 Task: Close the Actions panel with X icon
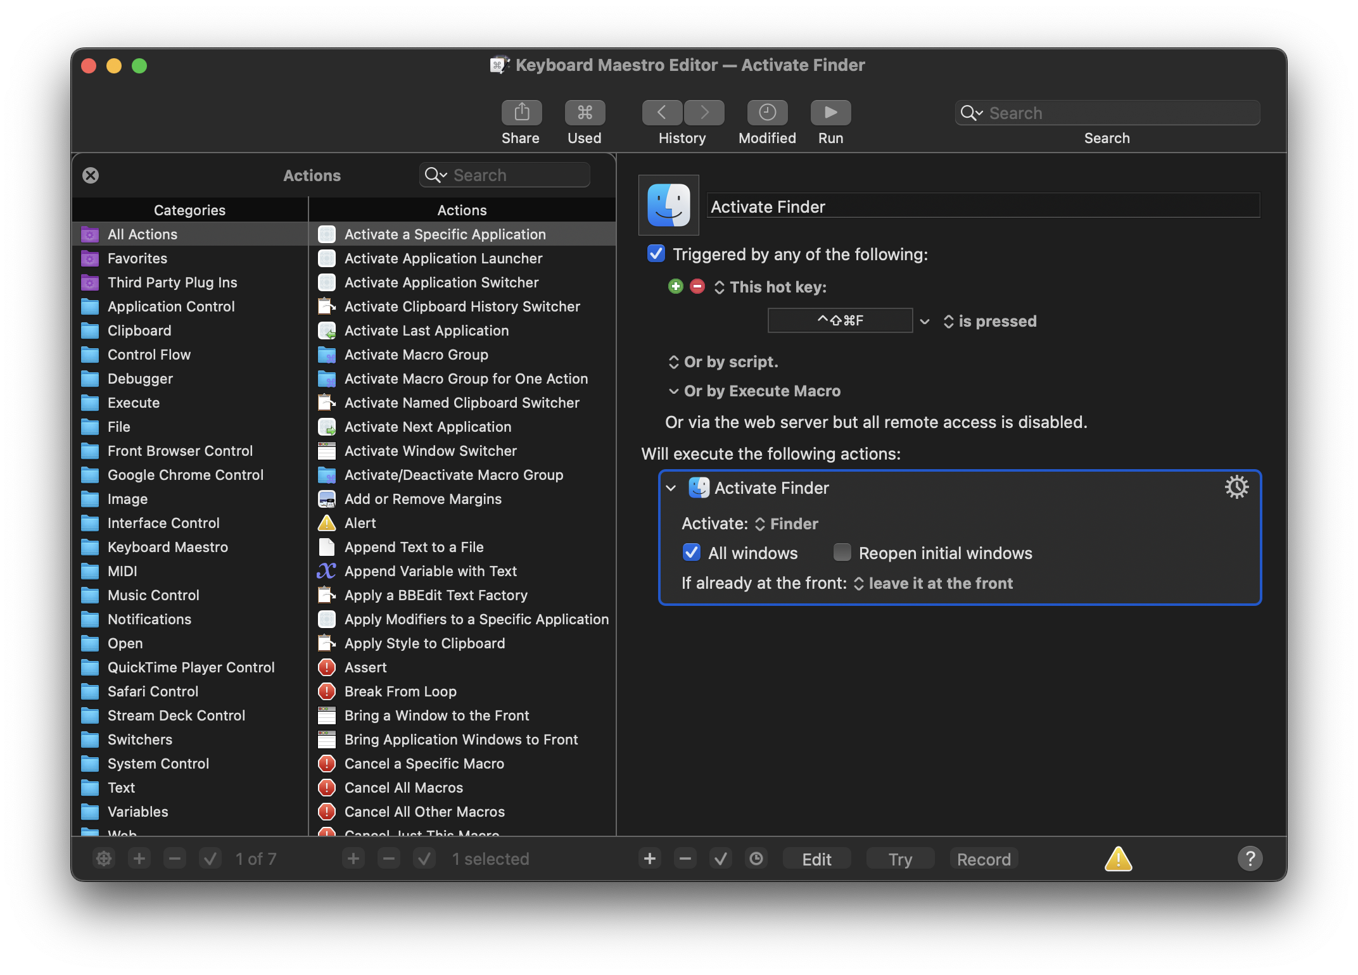(91, 175)
